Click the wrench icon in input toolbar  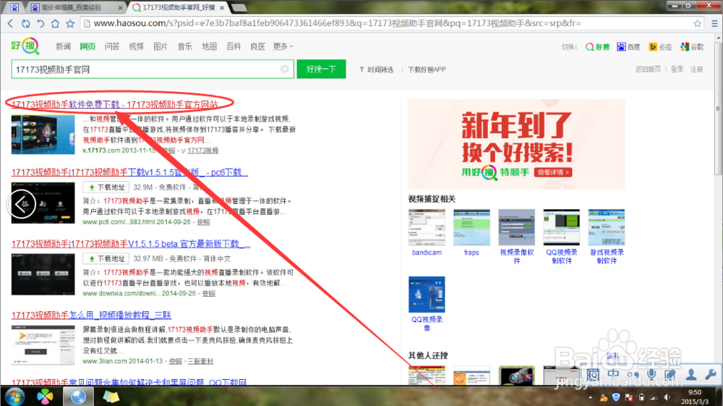click(x=711, y=375)
